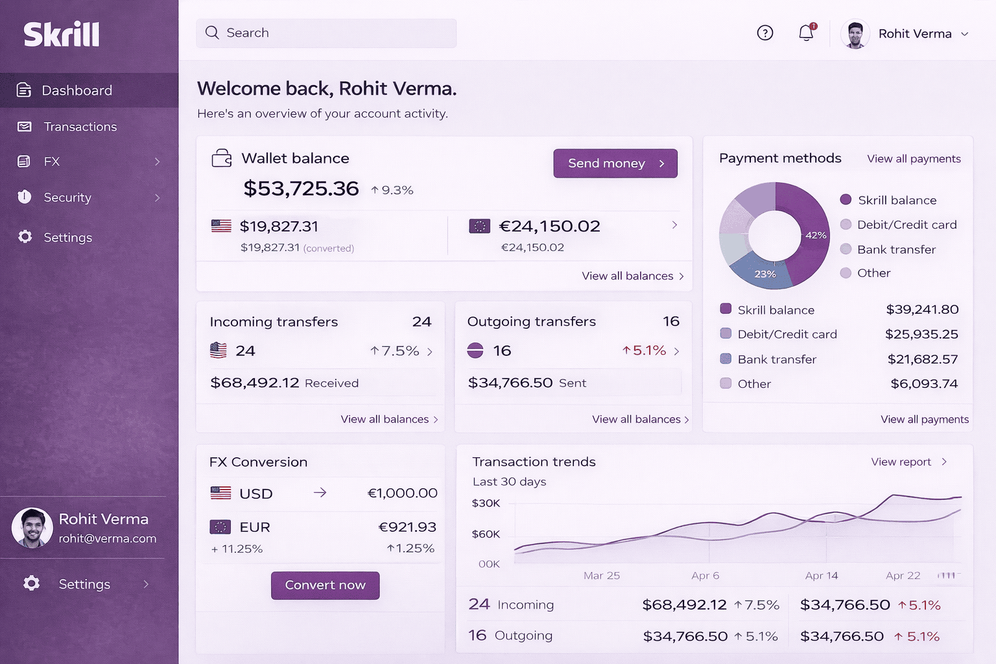This screenshot has width=996, height=664.
Task: Toggle Bank transfer legend dot in chart
Action: (846, 249)
